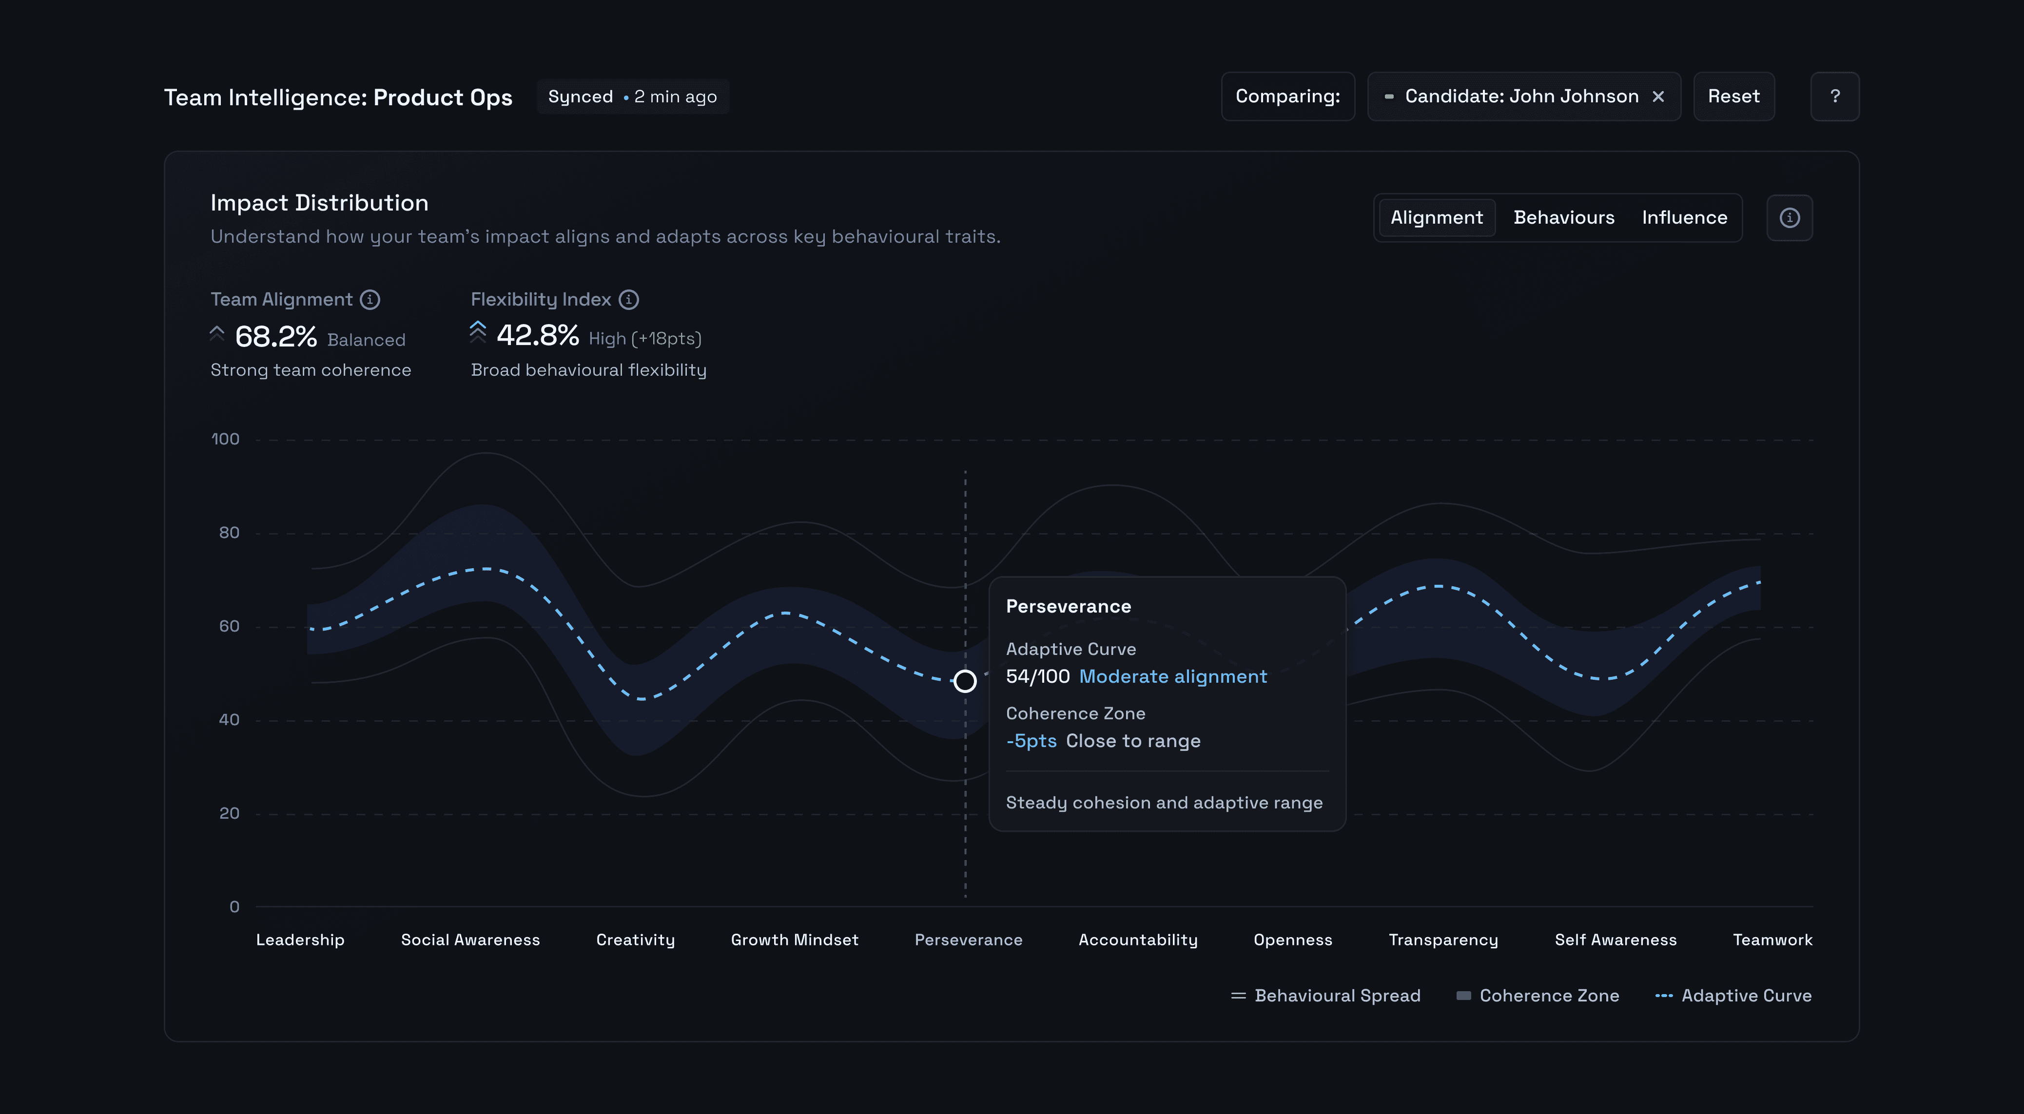Open the question mark help button
2024x1114 pixels.
[1835, 96]
